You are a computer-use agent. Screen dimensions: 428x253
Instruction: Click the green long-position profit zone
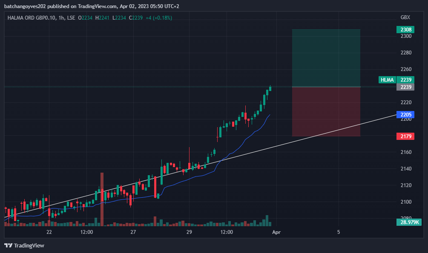pos(326,58)
